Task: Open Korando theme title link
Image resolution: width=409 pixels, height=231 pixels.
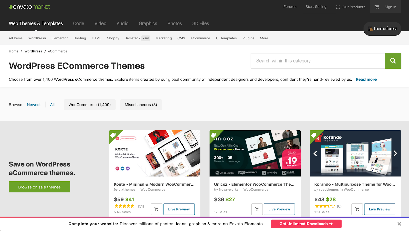Action: [355, 184]
